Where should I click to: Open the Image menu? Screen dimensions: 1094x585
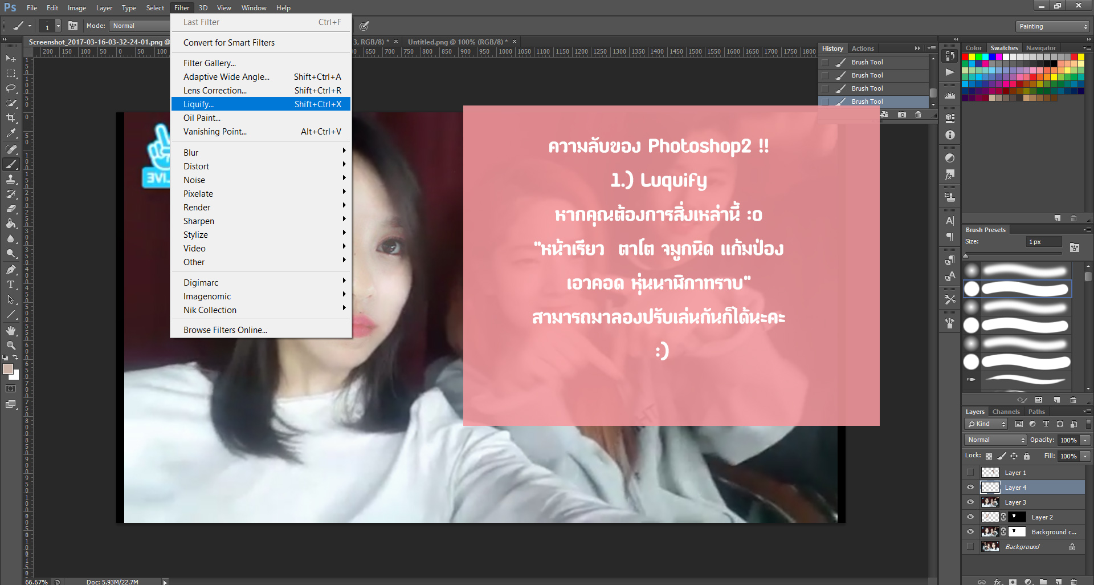pos(77,8)
